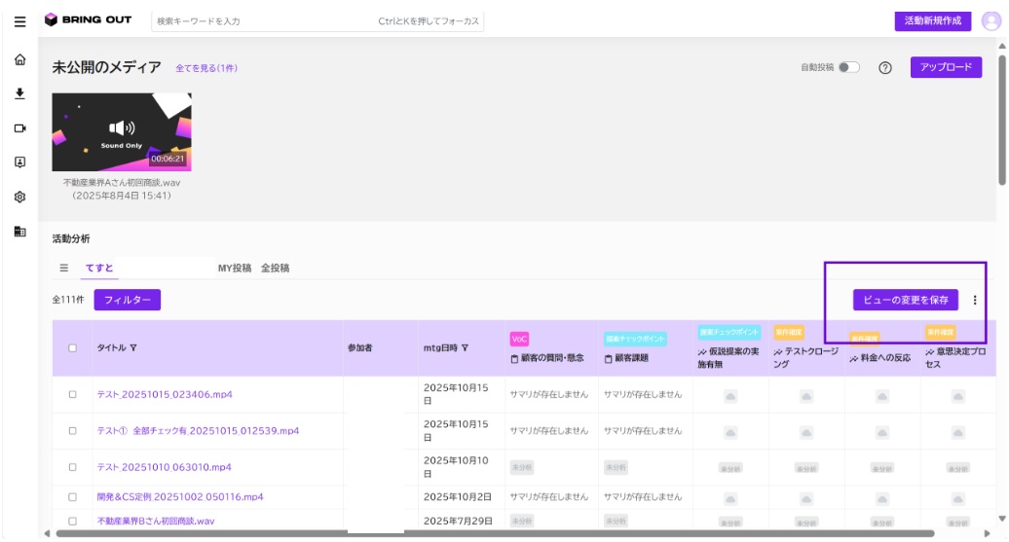This screenshot has width=1009, height=542.
Task: Open the hamburger menu beside the logo
Action: (19, 21)
